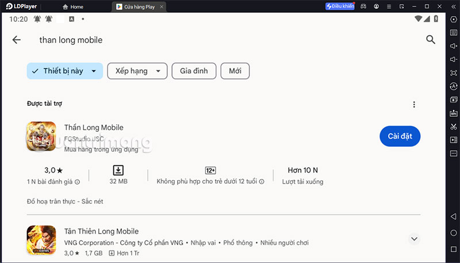Toggle the Mới filter chip
Viewport: 460px width, 263px height.
point(235,71)
